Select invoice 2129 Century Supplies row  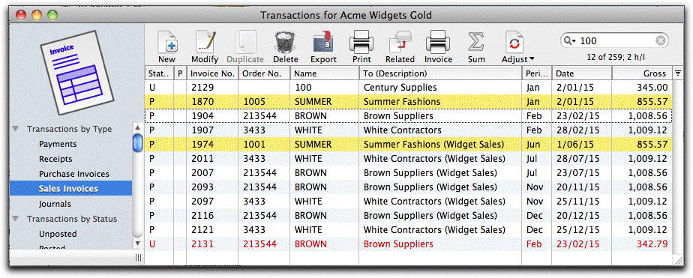408,88
